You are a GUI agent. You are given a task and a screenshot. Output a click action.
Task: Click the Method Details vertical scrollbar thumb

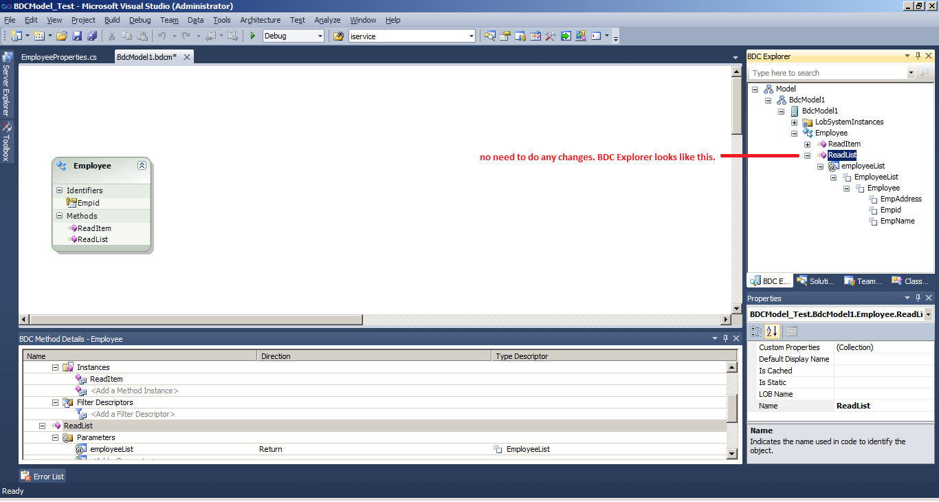tap(732, 409)
